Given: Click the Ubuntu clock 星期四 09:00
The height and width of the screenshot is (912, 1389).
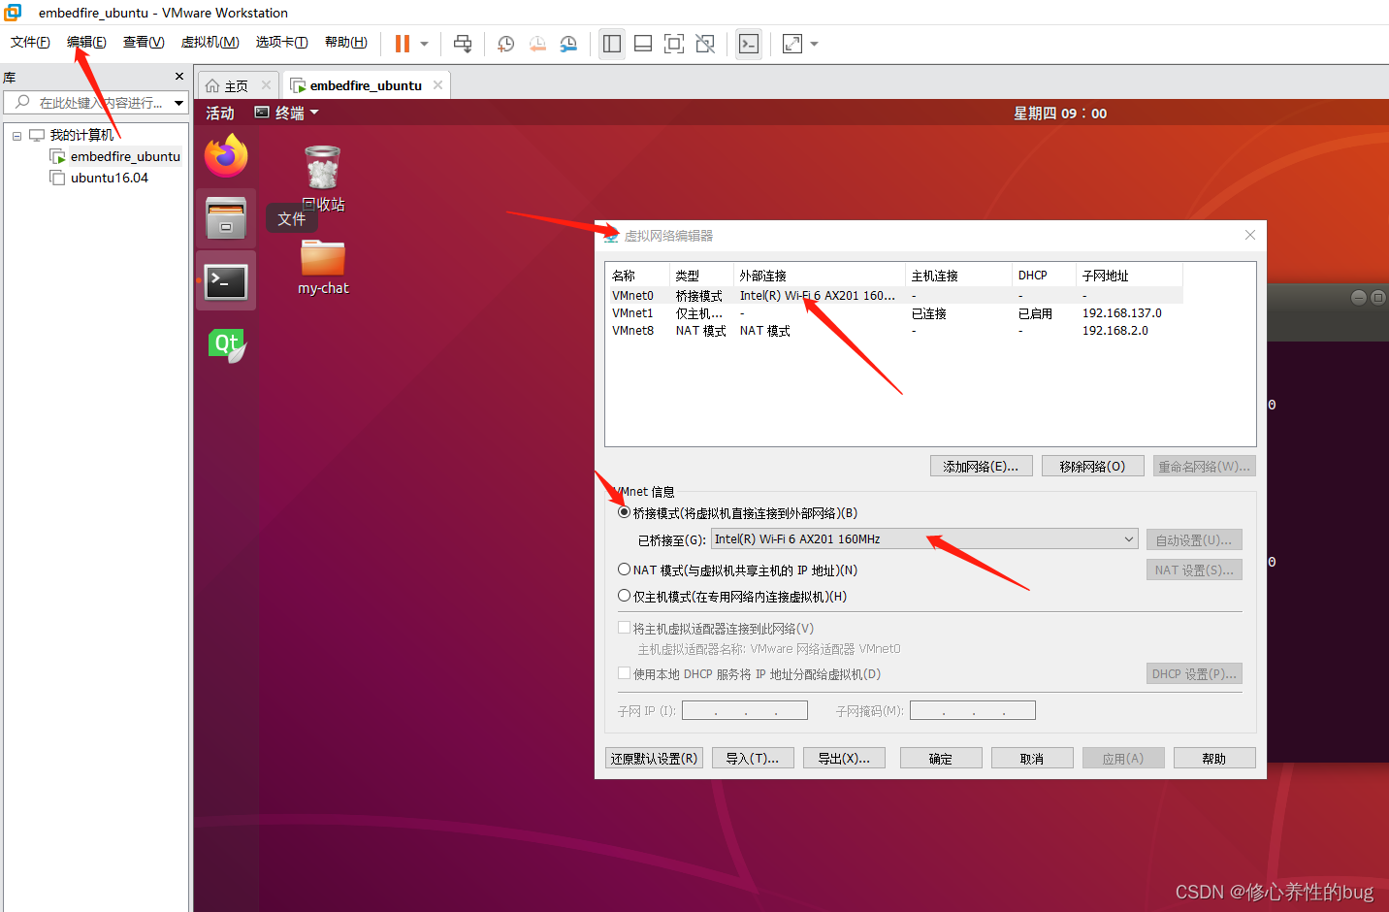Looking at the screenshot, I should [x=1060, y=114].
